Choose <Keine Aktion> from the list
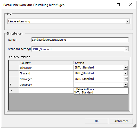This screenshot has height=129, width=138. tap(84, 89)
